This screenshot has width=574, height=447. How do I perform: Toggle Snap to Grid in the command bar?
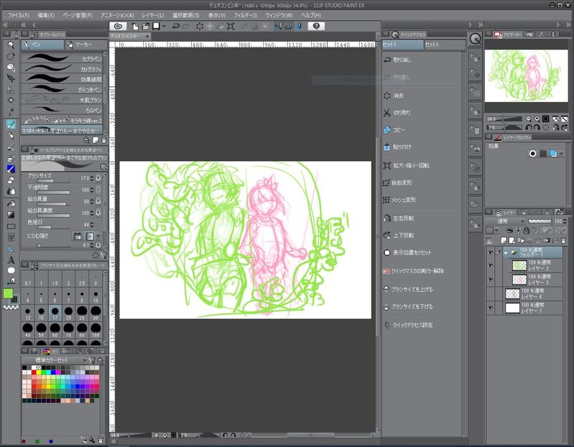click(299, 27)
